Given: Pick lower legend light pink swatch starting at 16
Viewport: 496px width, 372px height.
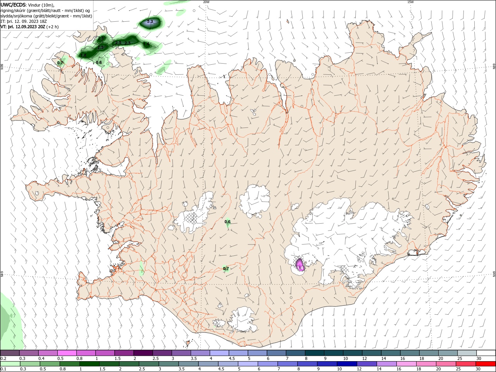Looking at the screenshot, I should (x=406, y=364).
